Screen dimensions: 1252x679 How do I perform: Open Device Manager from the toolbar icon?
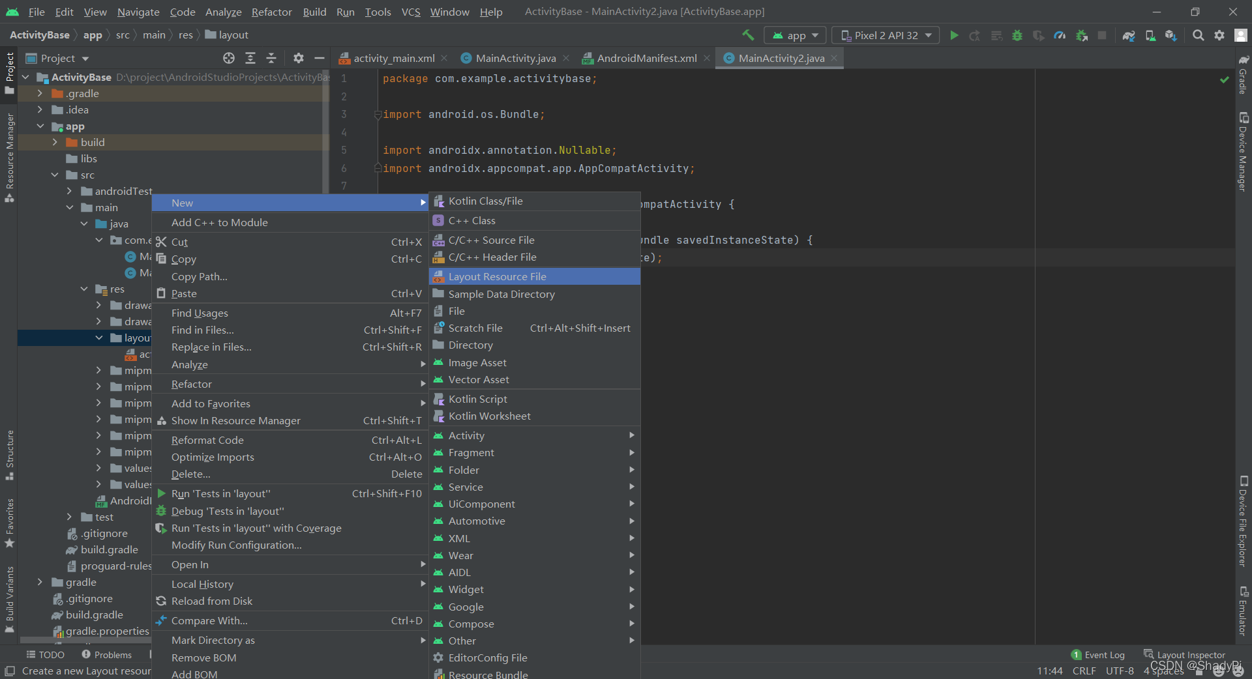tap(1150, 35)
